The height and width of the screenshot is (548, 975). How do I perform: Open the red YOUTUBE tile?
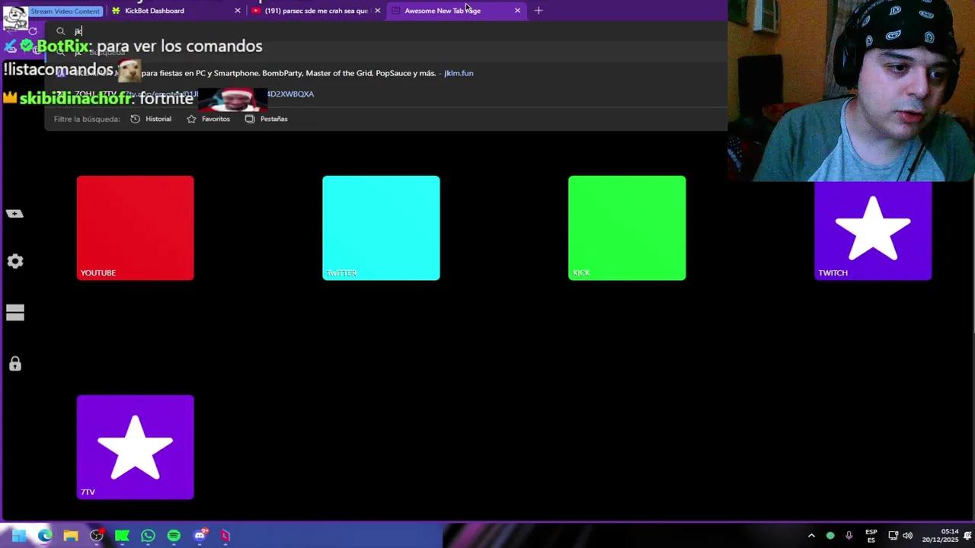coord(135,228)
